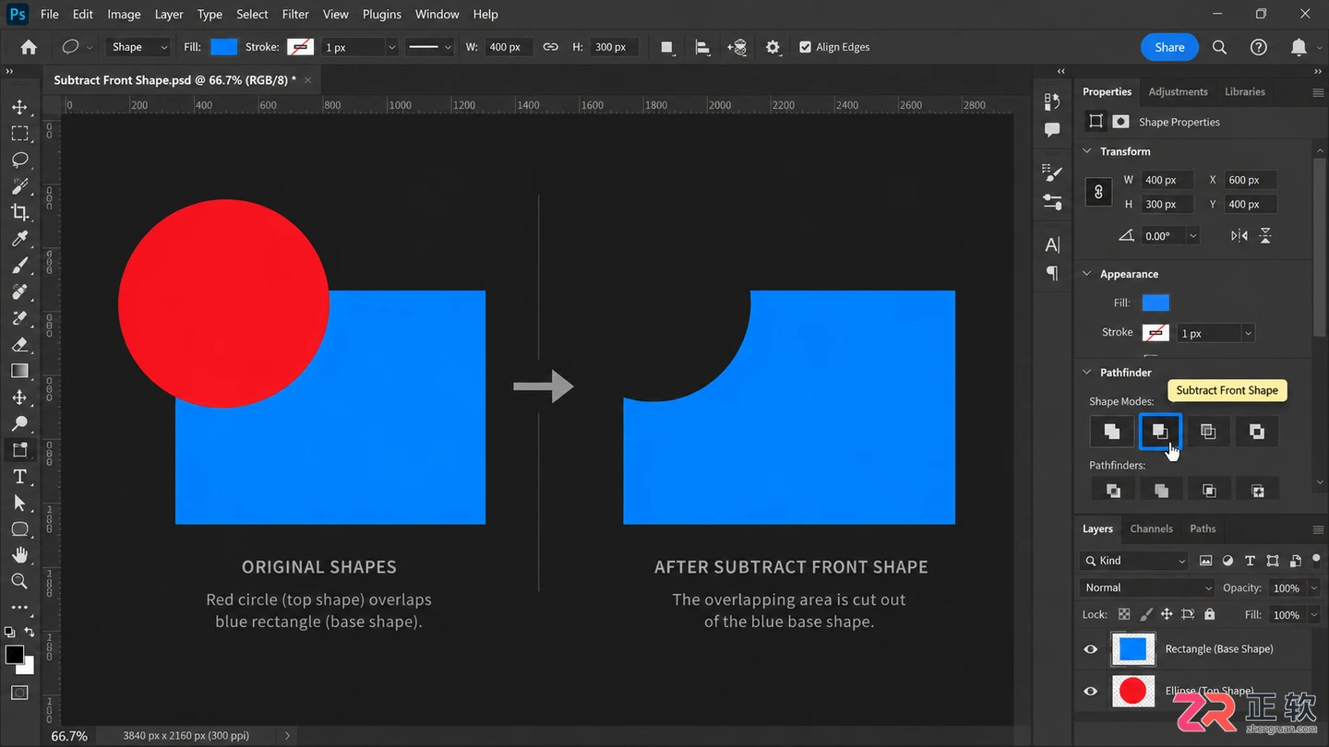Click the Subtract Front Shape mode button
This screenshot has width=1329, height=747.
tap(1160, 431)
